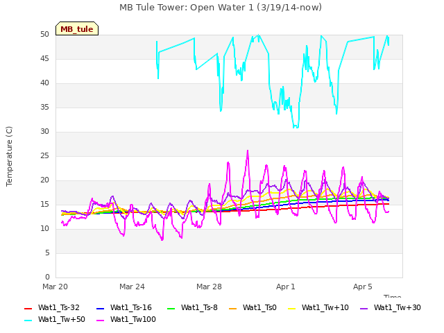Click the MB_tule site label box
The height and width of the screenshot is (333, 444).
77,29
